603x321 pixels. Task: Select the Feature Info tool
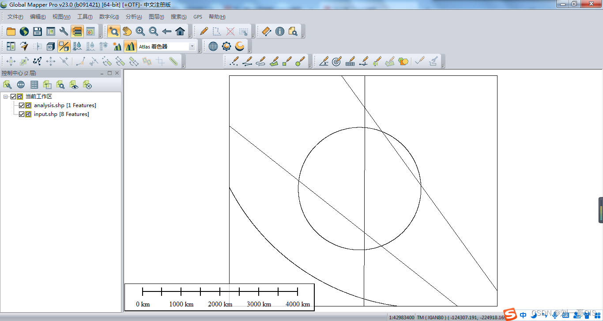point(279,31)
